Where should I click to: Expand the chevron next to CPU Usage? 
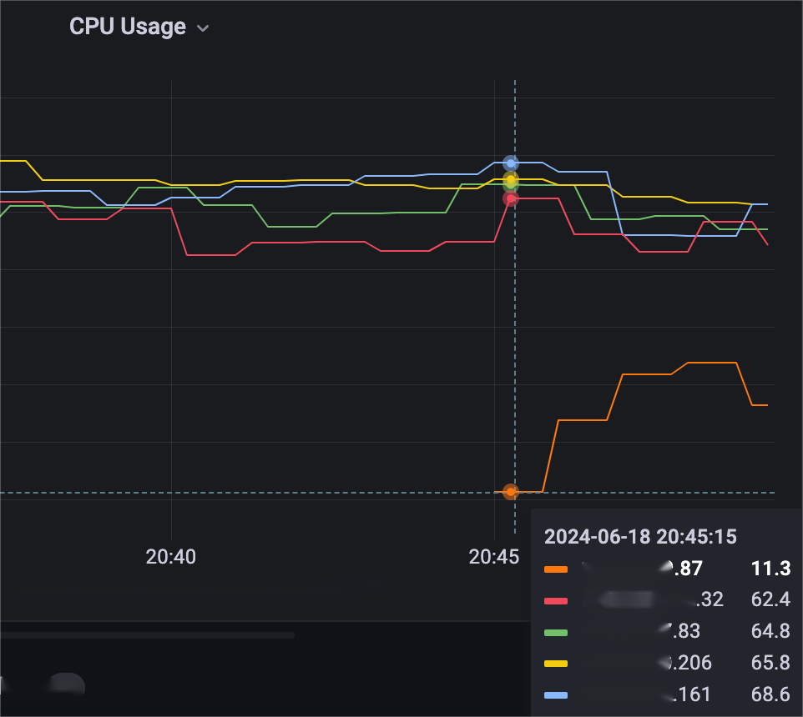(203, 28)
